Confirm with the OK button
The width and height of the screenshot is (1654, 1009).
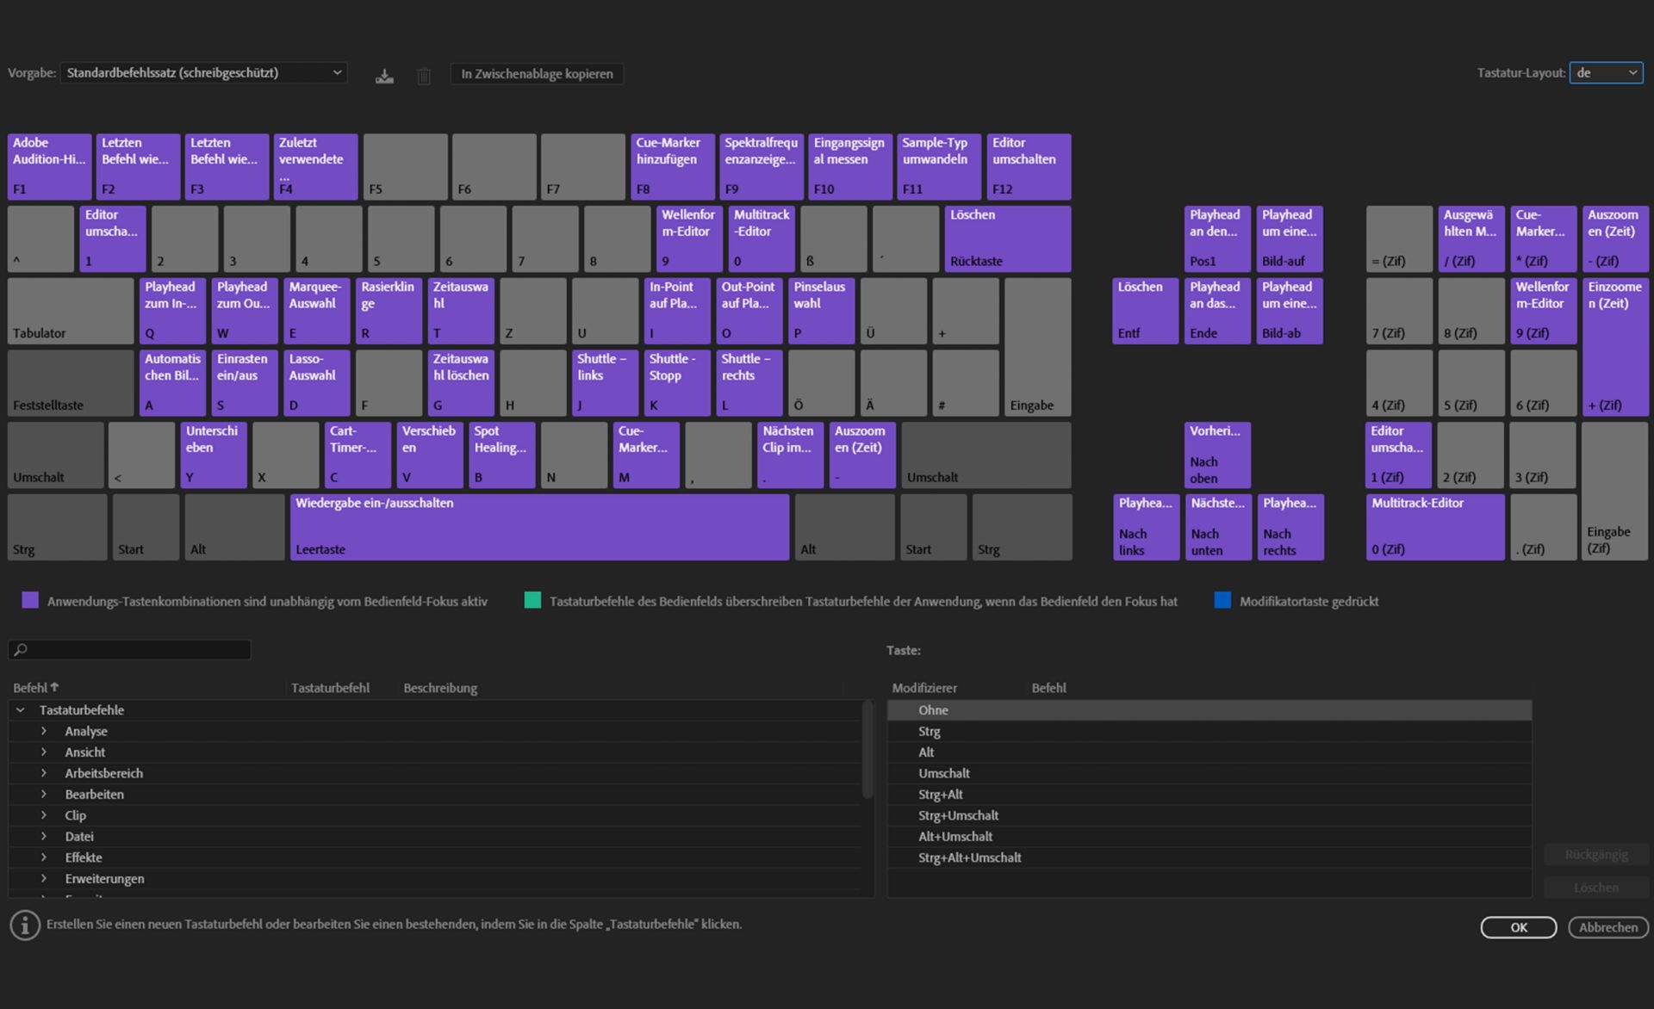pyautogui.click(x=1519, y=927)
